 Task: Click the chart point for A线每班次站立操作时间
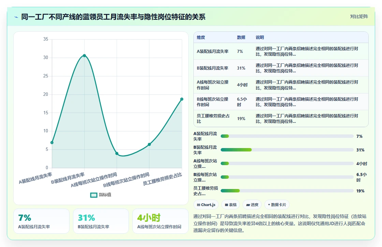117,154
